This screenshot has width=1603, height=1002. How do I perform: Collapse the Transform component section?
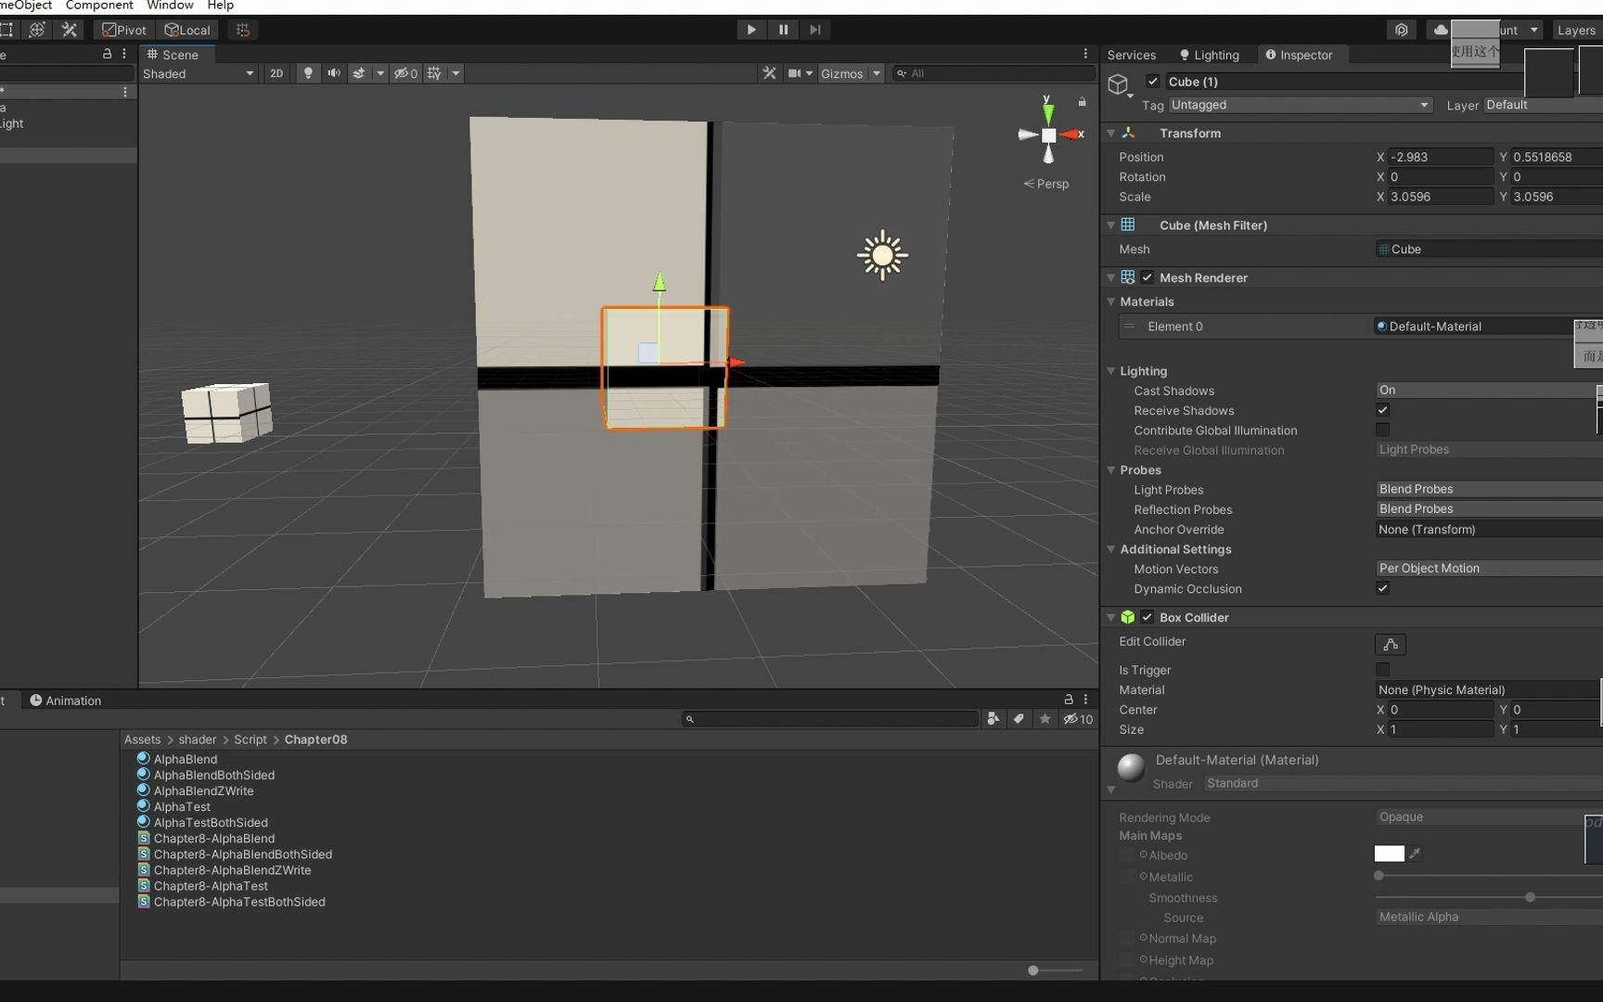click(1111, 134)
